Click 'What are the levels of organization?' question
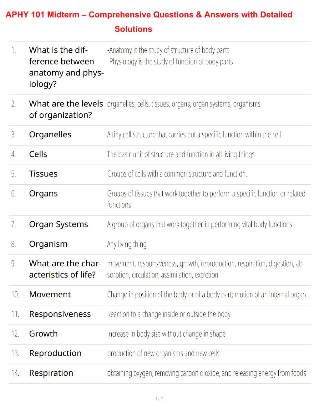The width and height of the screenshot is (319, 413). [66, 109]
